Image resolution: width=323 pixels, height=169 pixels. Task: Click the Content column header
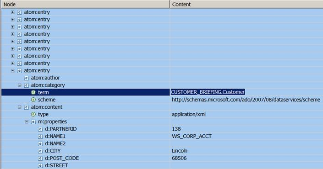[x=246, y=4]
